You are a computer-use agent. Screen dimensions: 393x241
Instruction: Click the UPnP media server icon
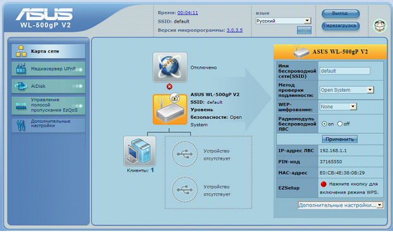21,69
